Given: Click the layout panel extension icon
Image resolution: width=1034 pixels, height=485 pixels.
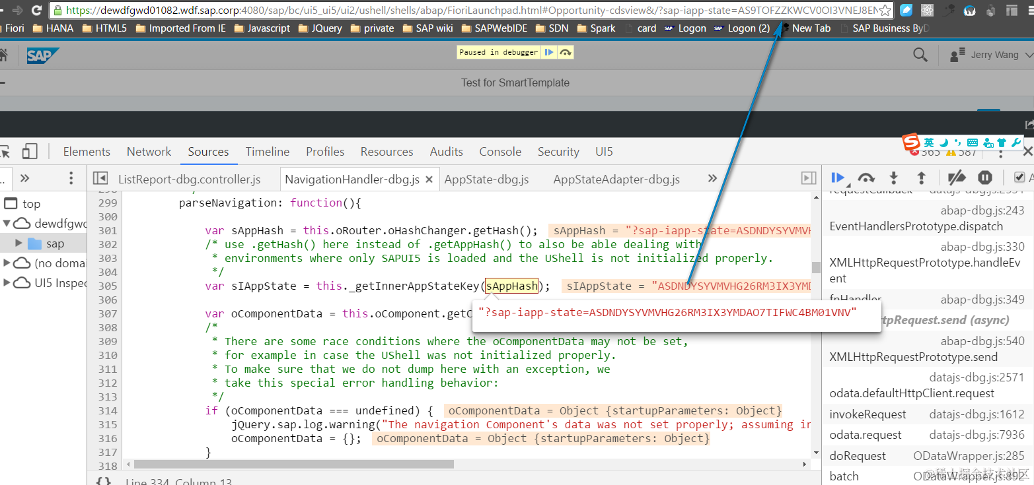Looking at the screenshot, I should pyautogui.click(x=1012, y=10).
